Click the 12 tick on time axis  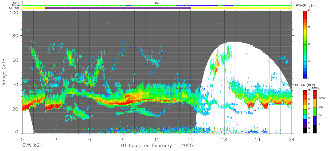point(157,139)
